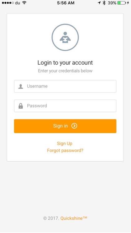Focus the Username input field
Screen dimensions: 131x233
pos(65,86)
